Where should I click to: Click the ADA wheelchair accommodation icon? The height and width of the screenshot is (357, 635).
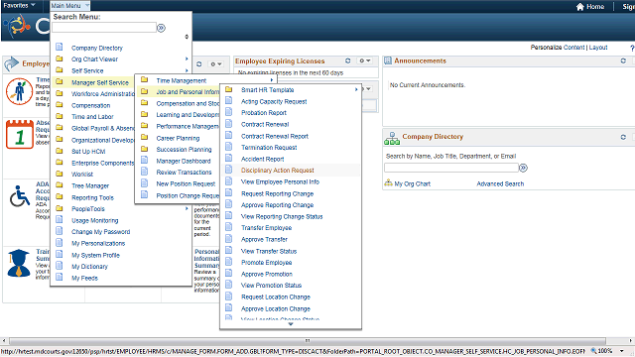click(20, 196)
